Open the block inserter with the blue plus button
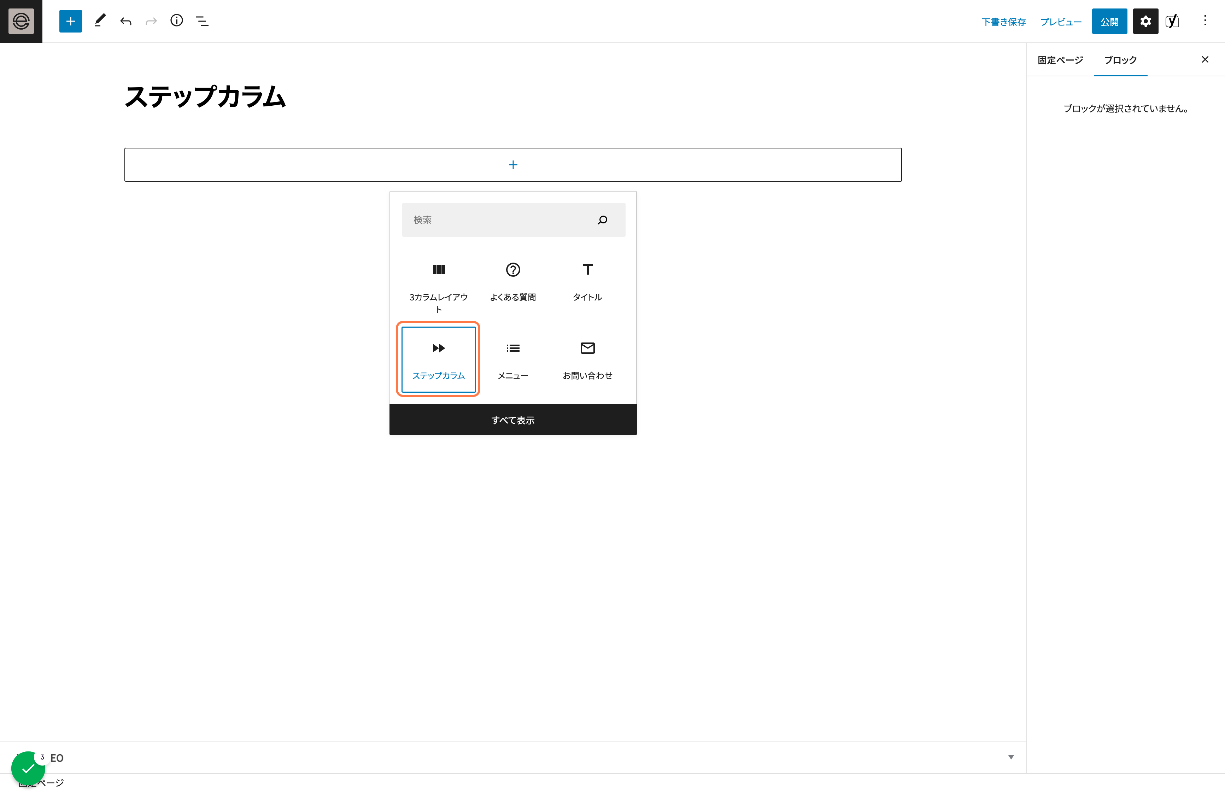The image size is (1225, 791). (70, 21)
